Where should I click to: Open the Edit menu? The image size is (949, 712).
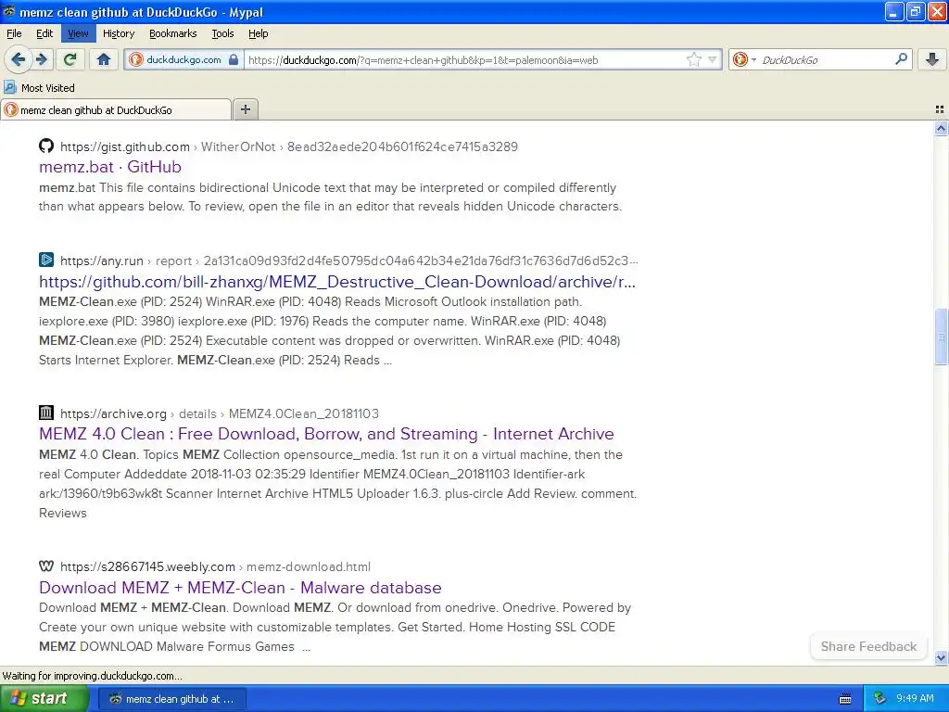44,33
